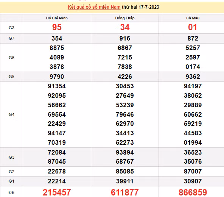Image resolution: width=224 pixels, height=197 pixels.
Task: Select the G2 row label
Action: (11, 171)
